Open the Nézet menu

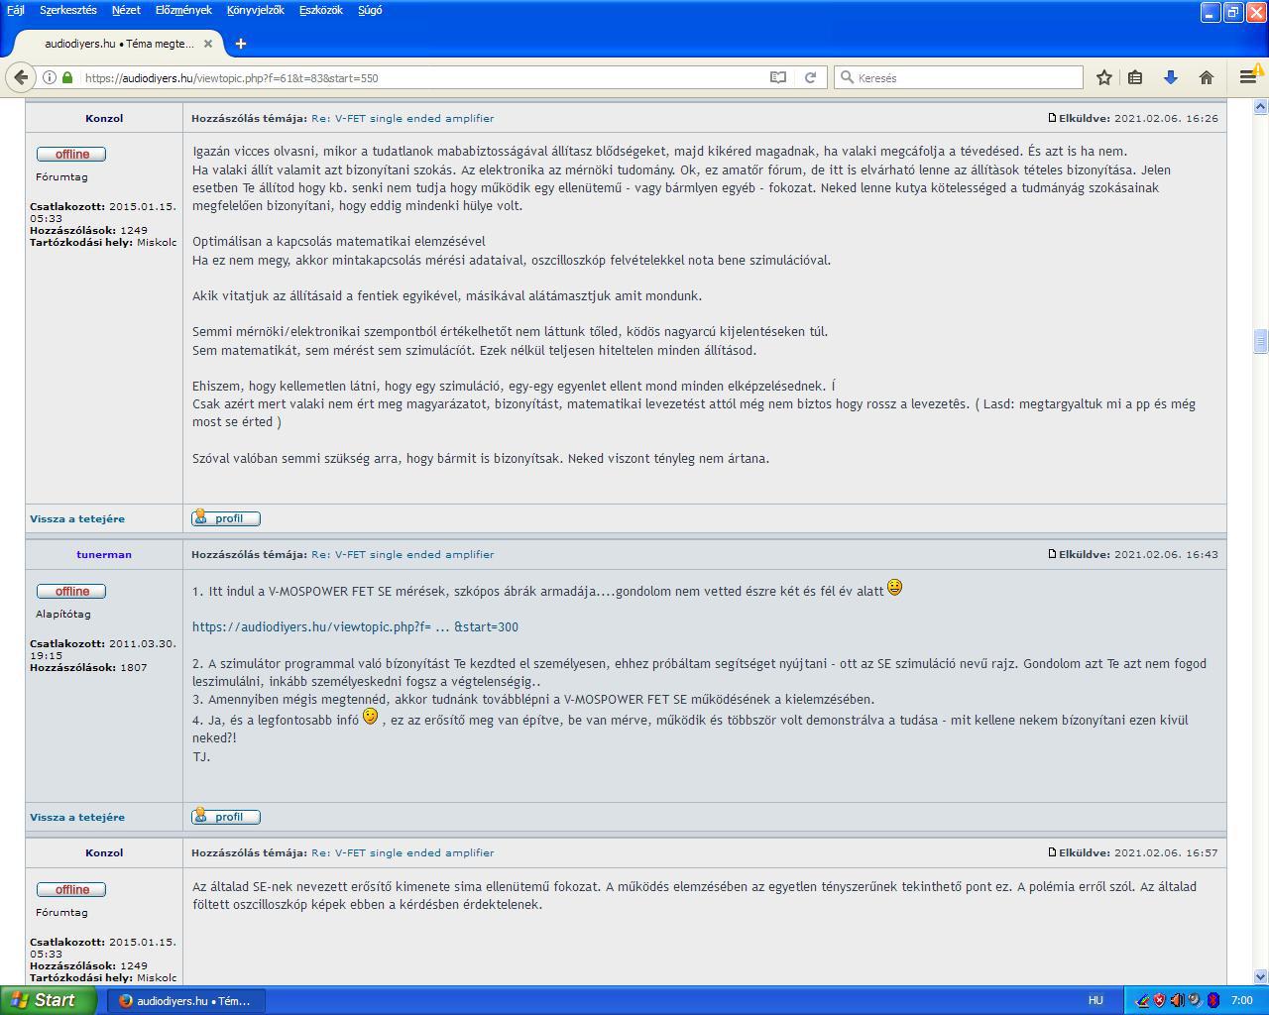(126, 10)
